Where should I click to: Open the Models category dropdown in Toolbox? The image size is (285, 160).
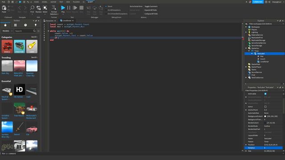7,31
